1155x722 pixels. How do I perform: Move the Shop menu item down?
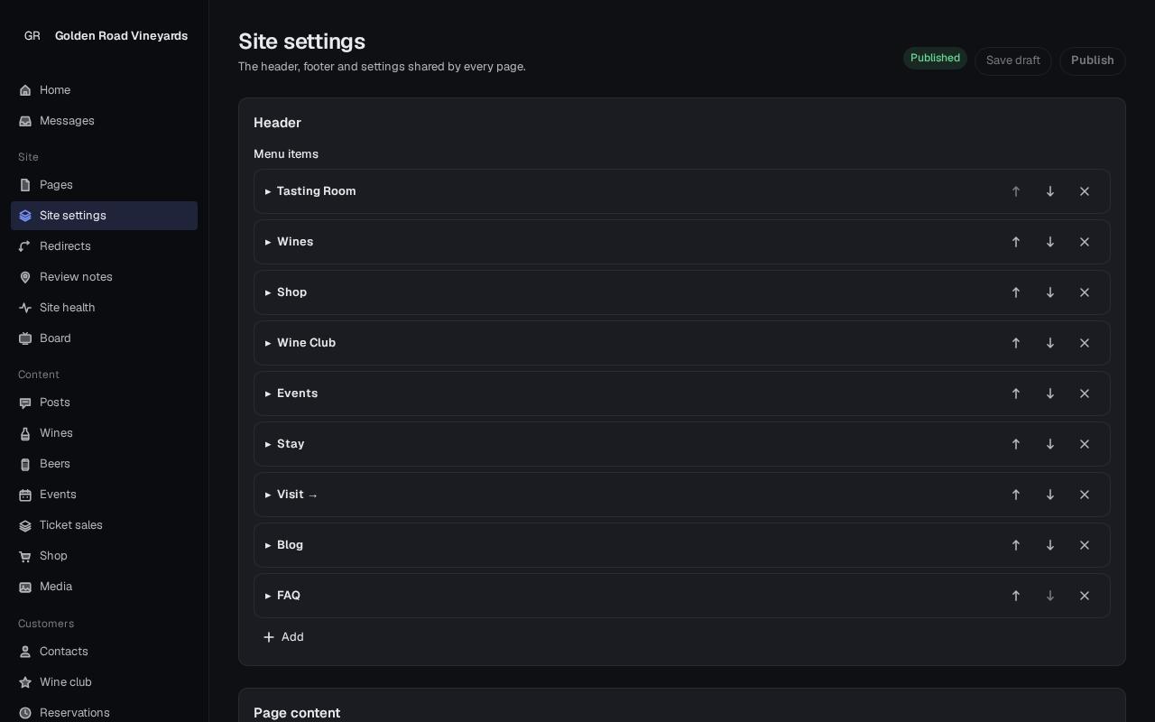[1050, 292]
